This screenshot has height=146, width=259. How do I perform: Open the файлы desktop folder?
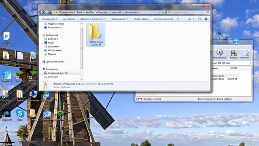coord(20,96)
